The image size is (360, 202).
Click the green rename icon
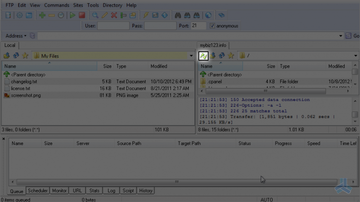(x=123, y=15)
